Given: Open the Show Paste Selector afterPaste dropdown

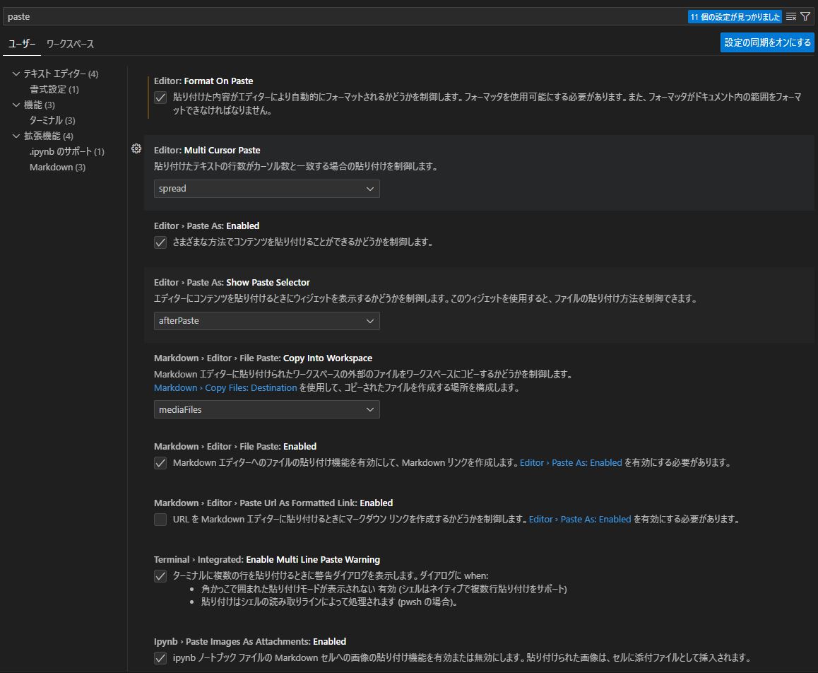Looking at the screenshot, I should (x=266, y=321).
